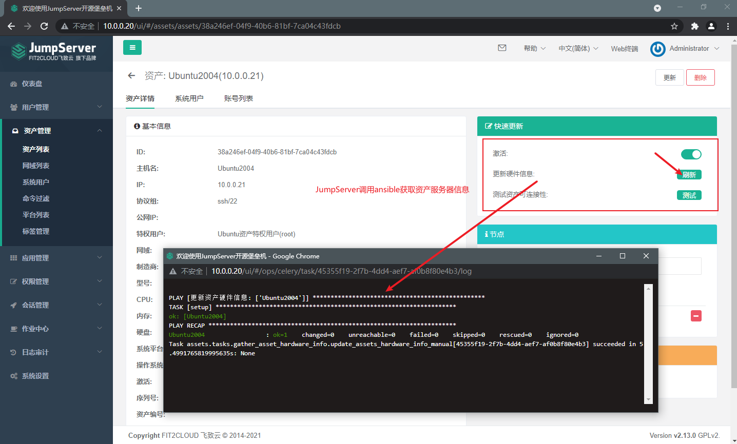Switch to 系统用户 tab
This screenshot has height=444, width=737.
pos(189,98)
